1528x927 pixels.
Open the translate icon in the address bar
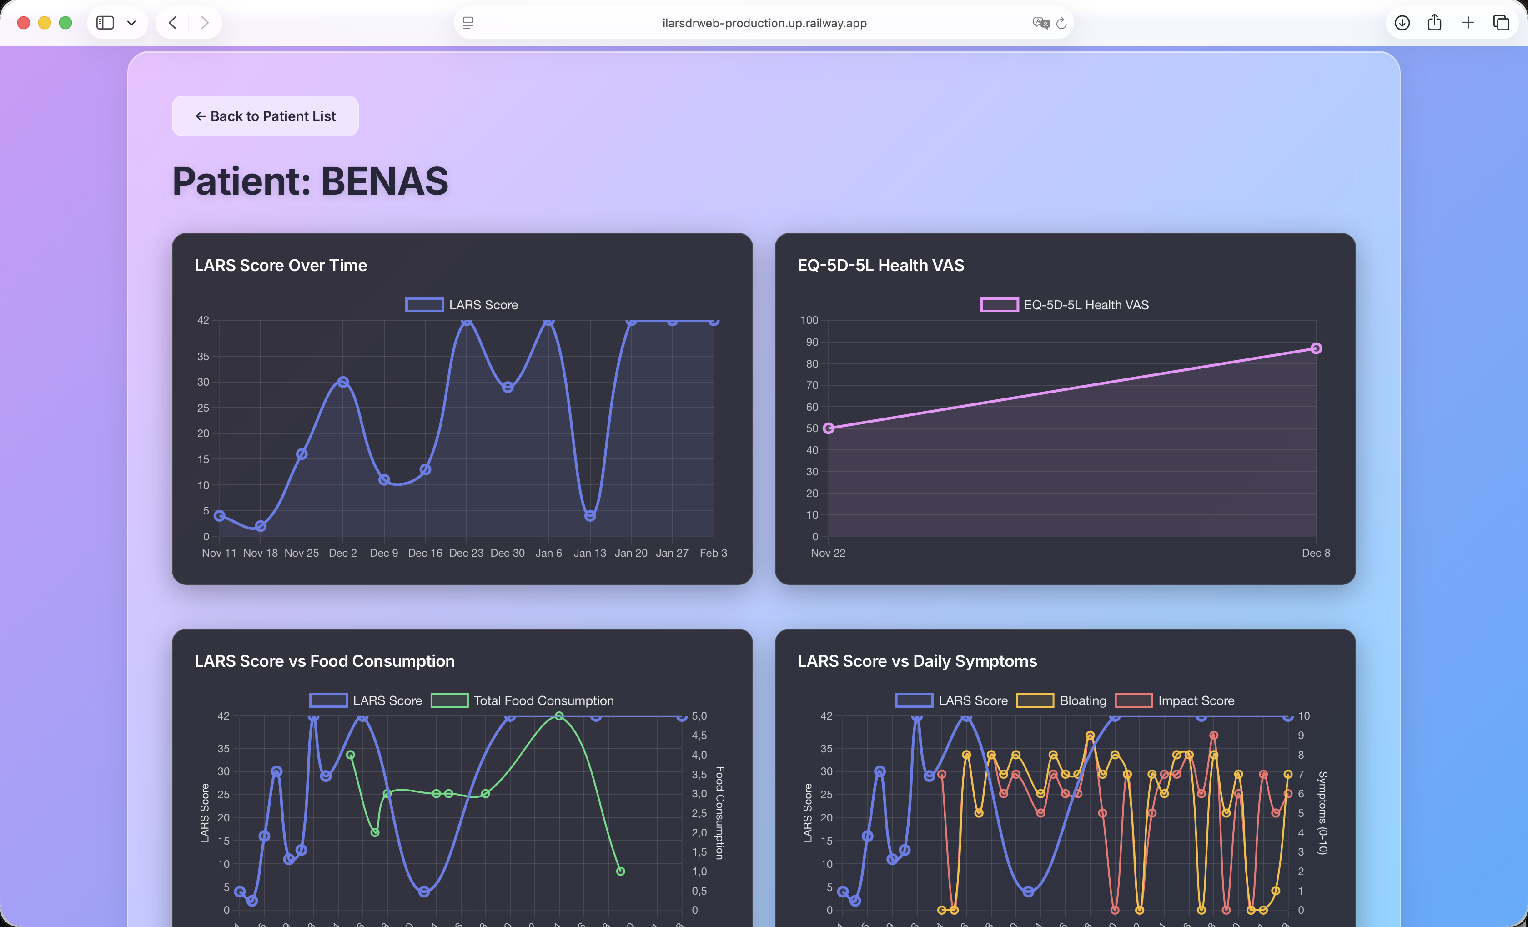click(1040, 23)
